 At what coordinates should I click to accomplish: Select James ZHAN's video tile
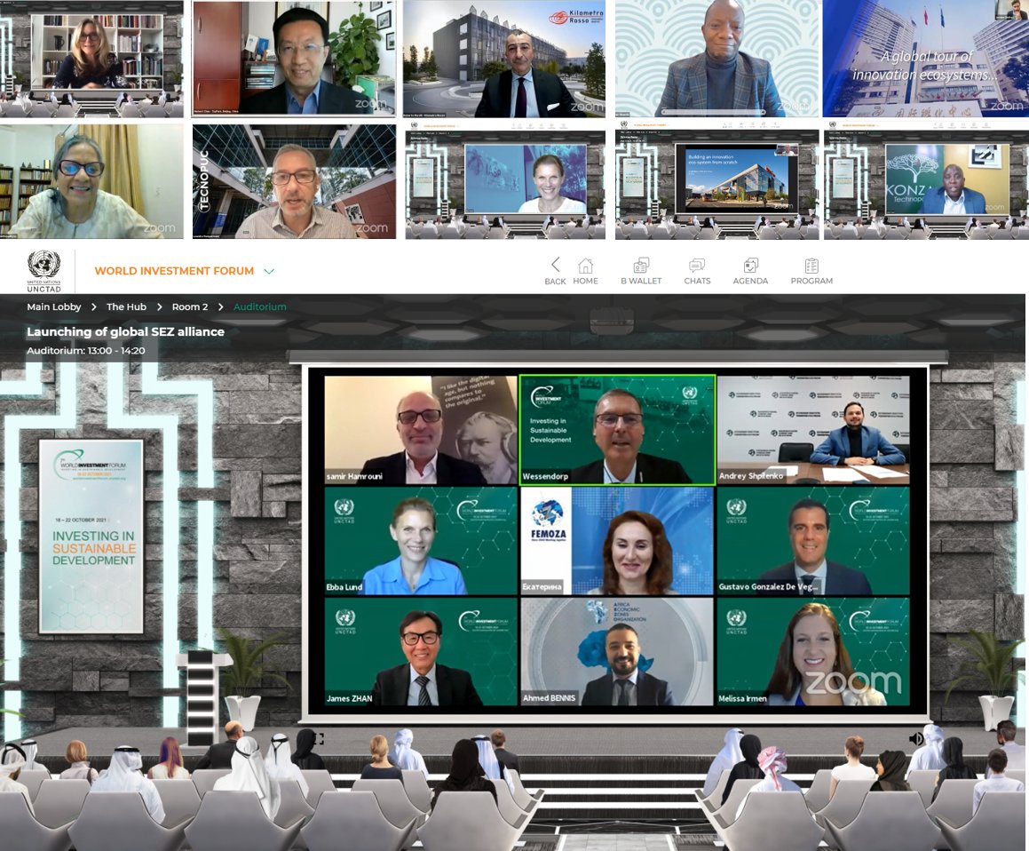click(421, 651)
